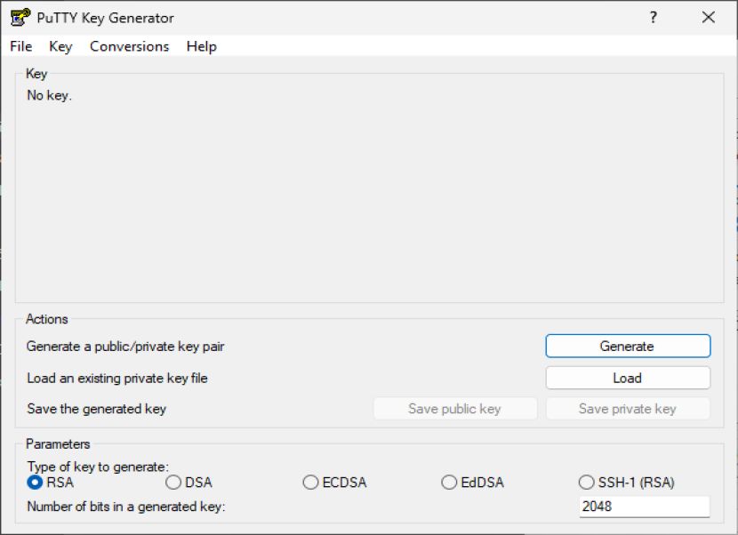The width and height of the screenshot is (738, 535).
Task: Choose the EdDSA key type option
Action: [449, 483]
